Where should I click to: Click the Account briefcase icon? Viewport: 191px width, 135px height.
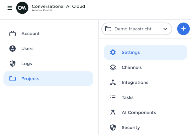tap(13, 34)
